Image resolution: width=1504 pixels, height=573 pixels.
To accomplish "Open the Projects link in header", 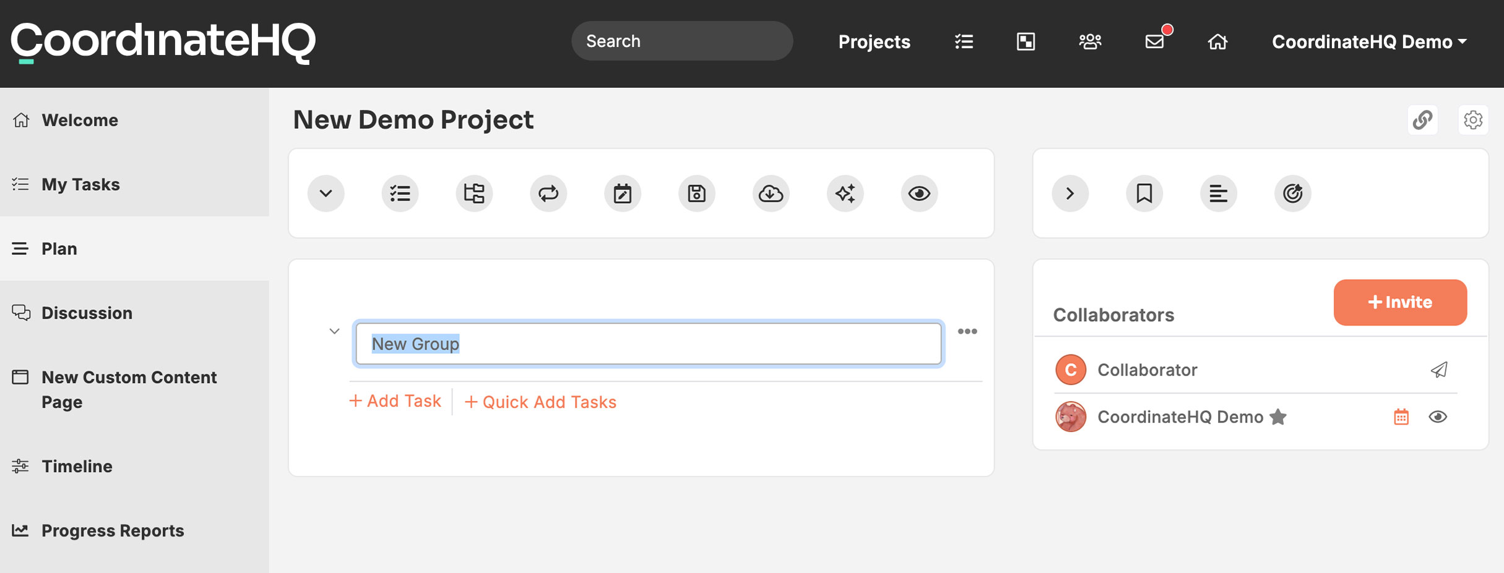I will coord(874,41).
